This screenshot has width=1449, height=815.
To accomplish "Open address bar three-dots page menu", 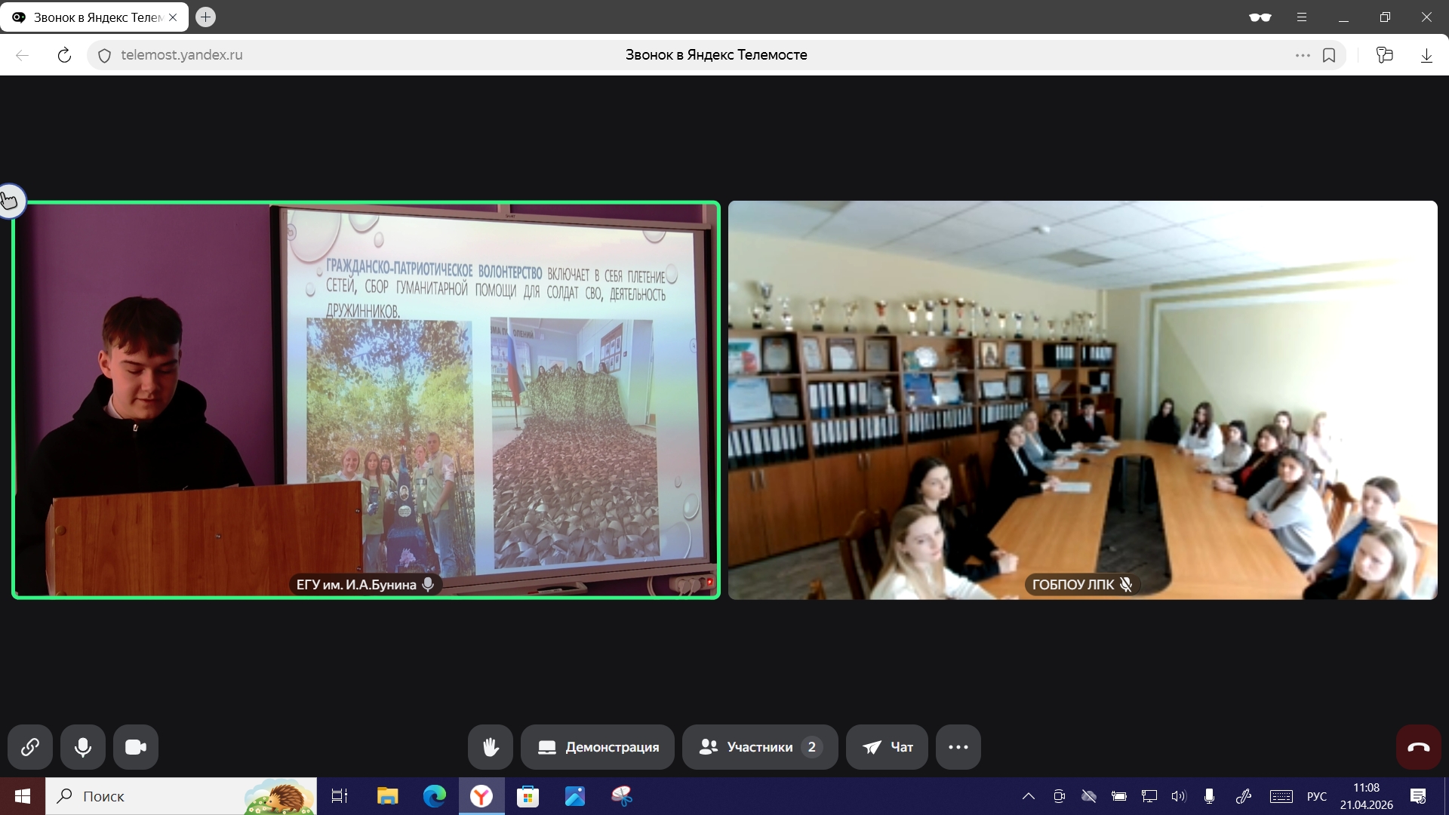I will [1303, 55].
